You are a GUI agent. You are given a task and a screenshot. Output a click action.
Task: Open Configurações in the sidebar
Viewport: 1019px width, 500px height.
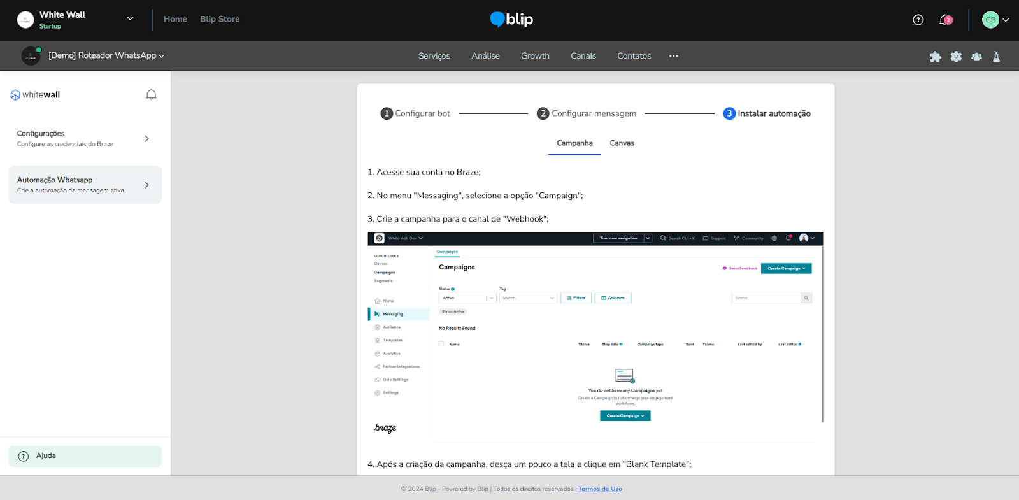pos(85,138)
